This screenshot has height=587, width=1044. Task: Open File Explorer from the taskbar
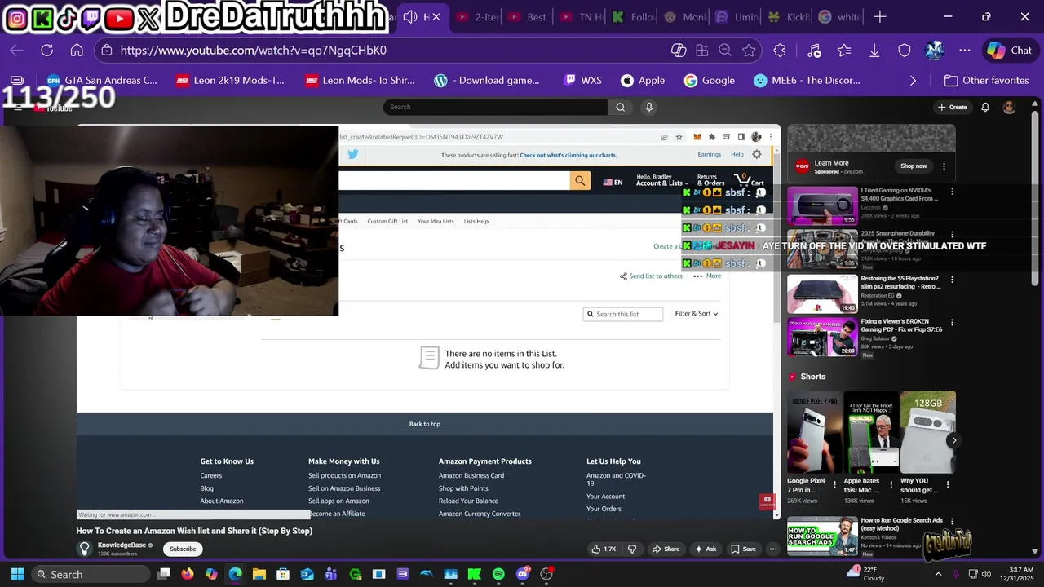point(259,574)
